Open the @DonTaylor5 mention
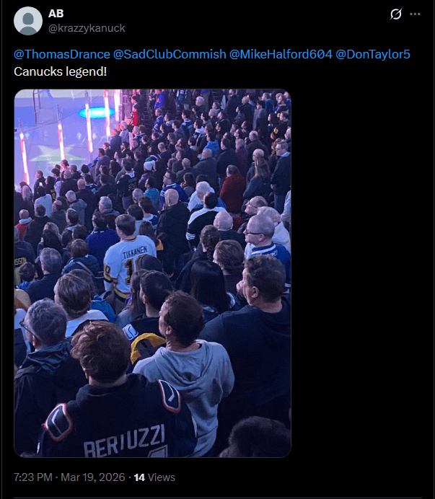The height and width of the screenshot is (499, 435). click(373, 54)
